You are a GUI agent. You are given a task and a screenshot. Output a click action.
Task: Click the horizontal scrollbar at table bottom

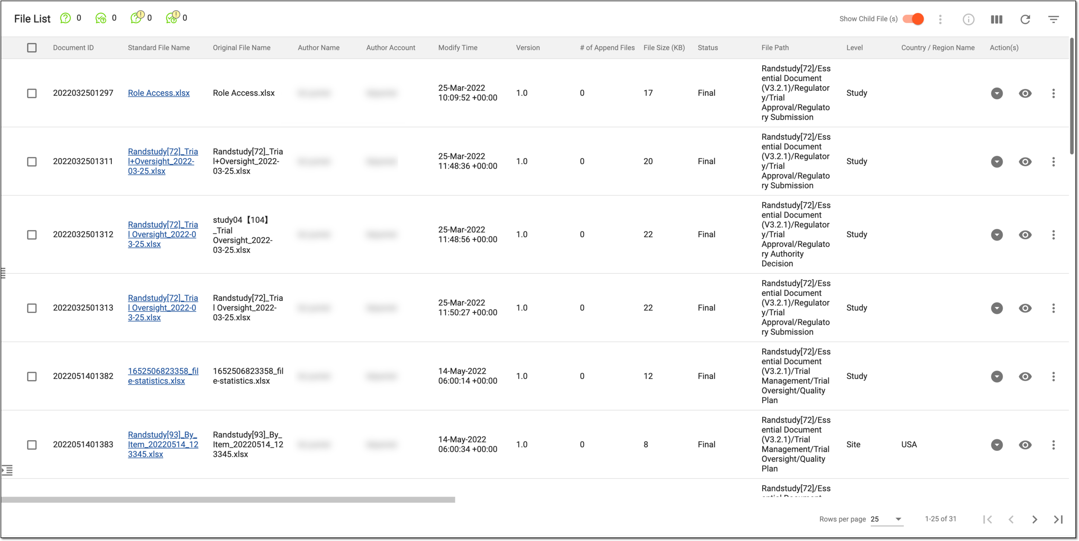(x=228, y=500)
